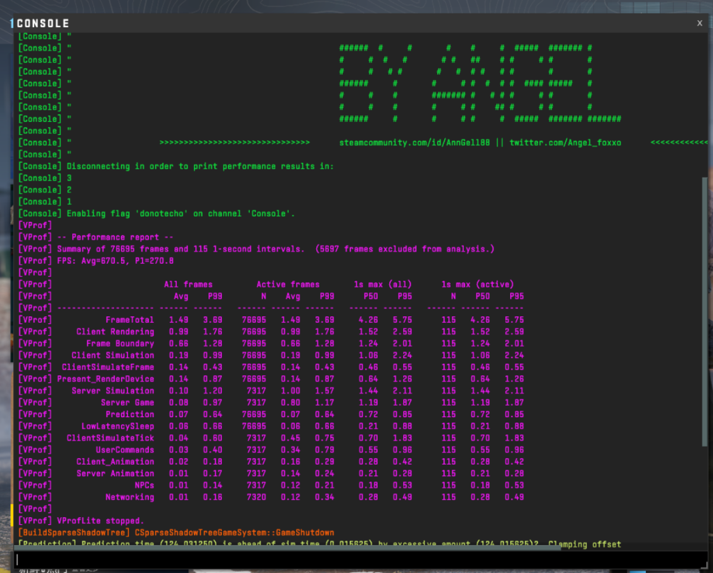Click '(5697 frames excluded from analysis.)' text
The height and width of the screenshot is (573, 713).
point(405,249)
